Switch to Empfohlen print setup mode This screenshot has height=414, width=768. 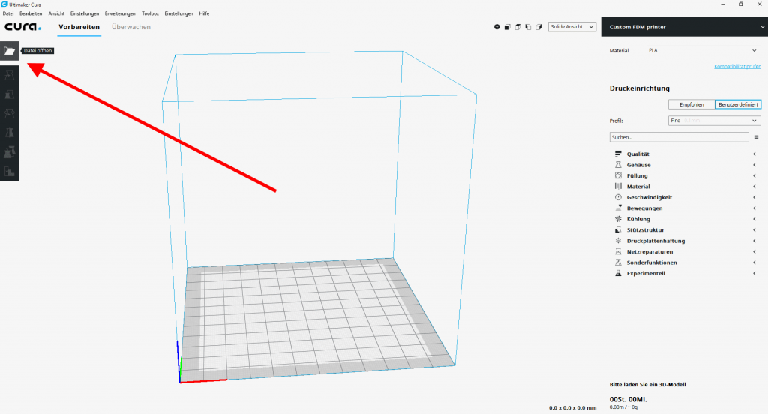(691, 104)
